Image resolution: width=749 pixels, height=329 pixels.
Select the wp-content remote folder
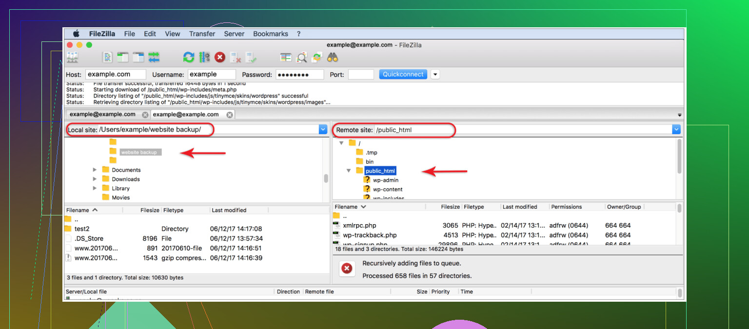click(x=388, y=189)
